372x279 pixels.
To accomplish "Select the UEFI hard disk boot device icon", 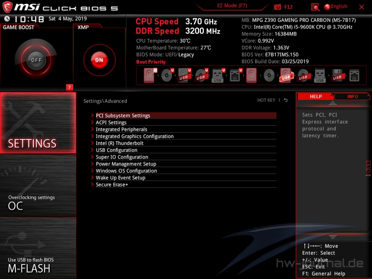I will coord(150,75).
